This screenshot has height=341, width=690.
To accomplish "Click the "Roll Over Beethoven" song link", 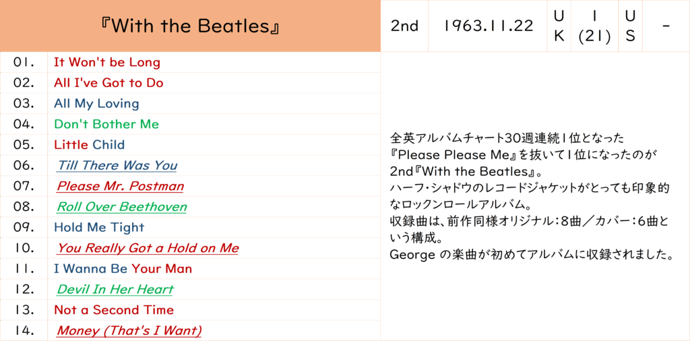I will pyautogui.click(x=121, y=207).
